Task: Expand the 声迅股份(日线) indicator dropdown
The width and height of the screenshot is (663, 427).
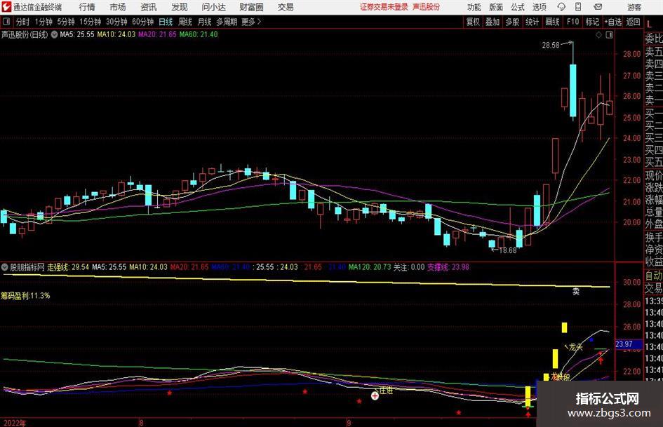Action: (54, 34)
